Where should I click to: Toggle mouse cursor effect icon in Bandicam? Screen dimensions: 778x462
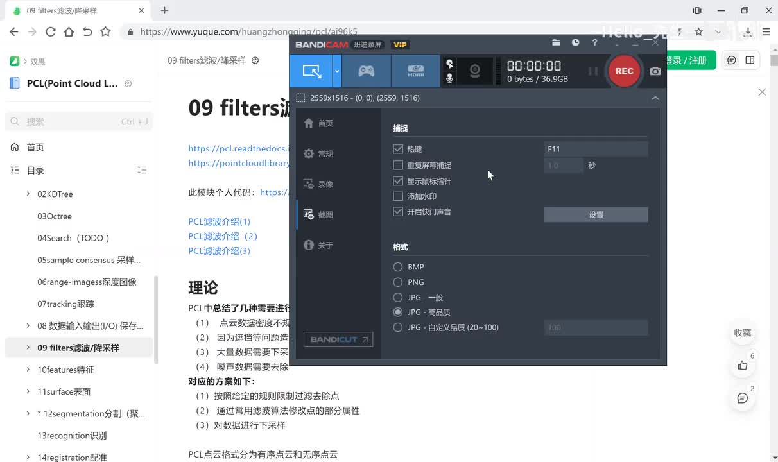pos(449,64)
